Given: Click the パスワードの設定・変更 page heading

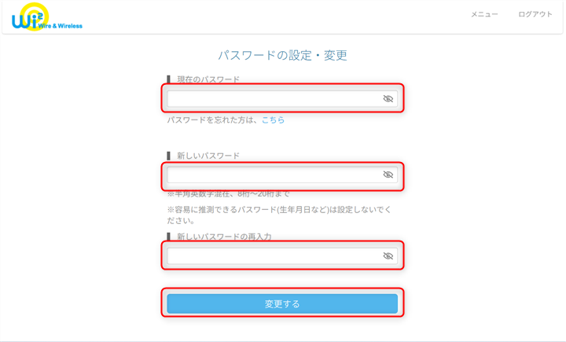Looking at the screenshot, I should click(x=282, y=55).
